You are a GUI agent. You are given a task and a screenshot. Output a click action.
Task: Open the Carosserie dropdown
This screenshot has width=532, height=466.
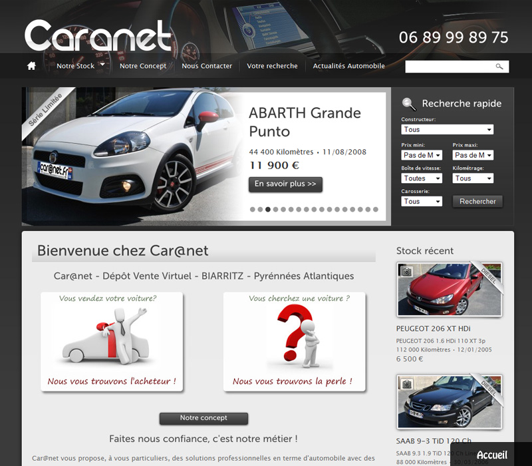422,202
